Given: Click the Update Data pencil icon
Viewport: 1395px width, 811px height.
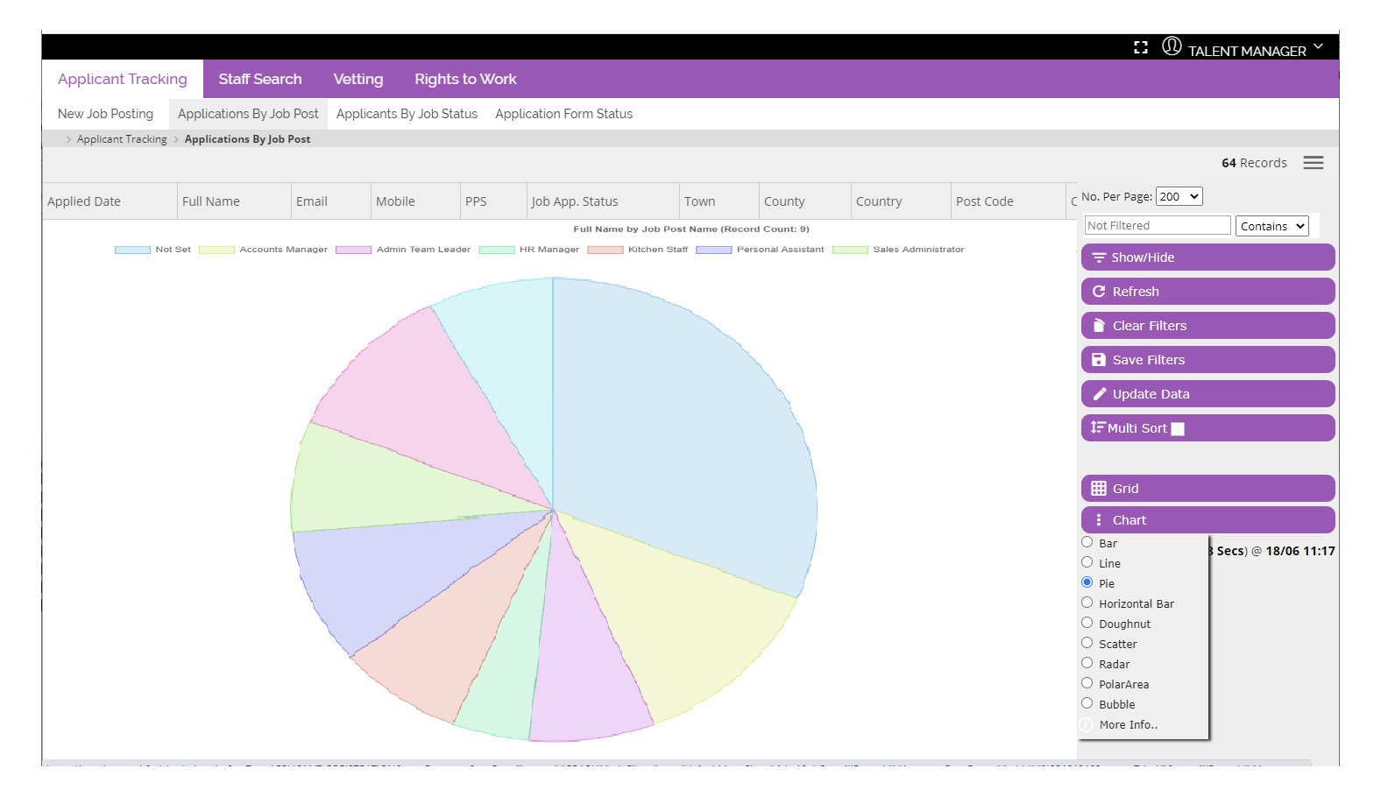Looking at the screenshot, I should [1099, 394].
